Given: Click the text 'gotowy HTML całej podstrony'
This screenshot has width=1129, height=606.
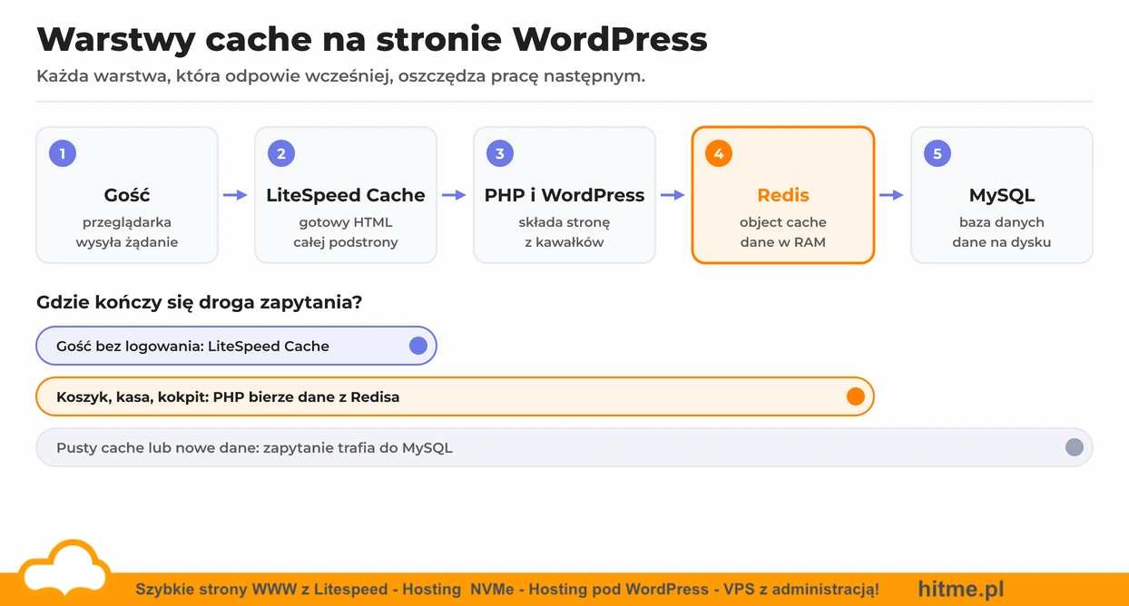Looking at the screenshot, I should click(346, 232).
